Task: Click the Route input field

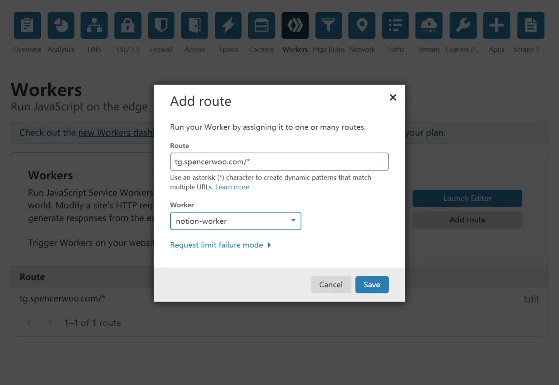Action: tap(279, 161)
